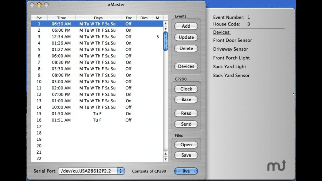
Task: Open an events file
Action: point(186,144)
